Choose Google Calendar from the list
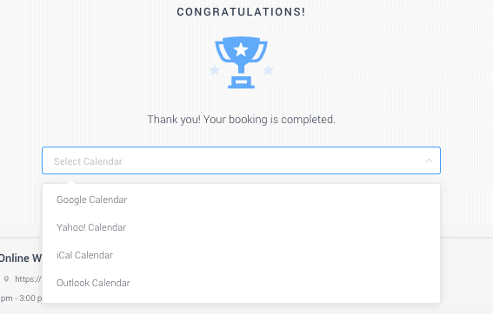The width and height of the screenshot is (493, 314). (x=241, y=200)
